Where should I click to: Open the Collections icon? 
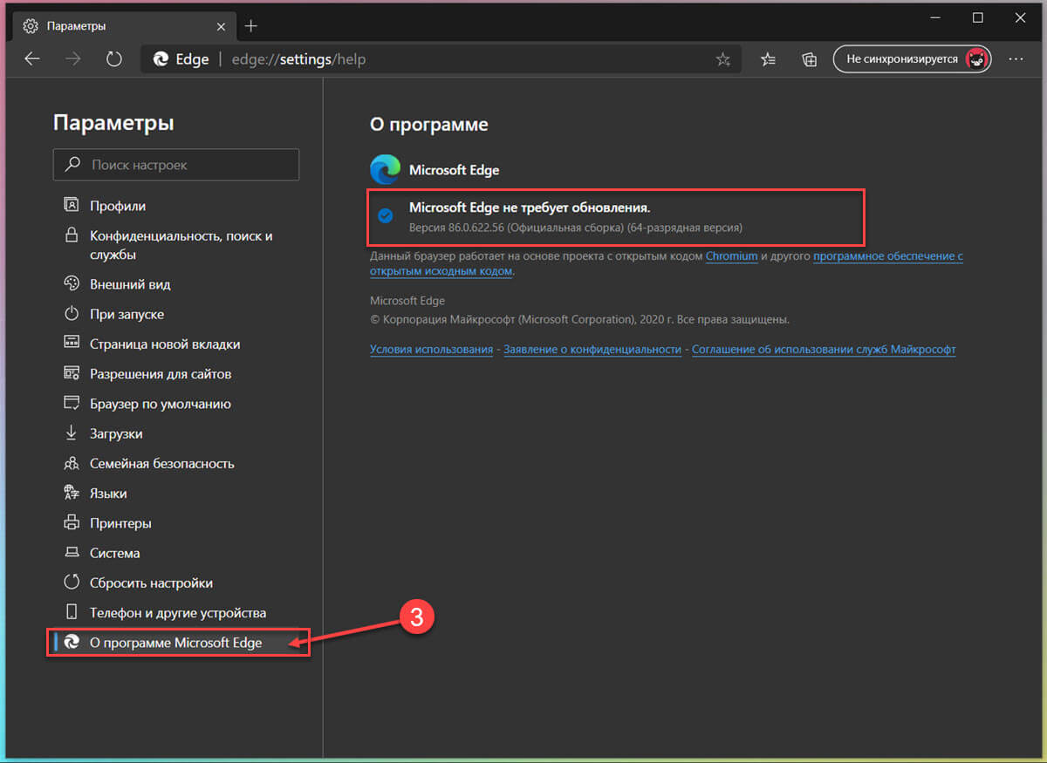point(810,59)
